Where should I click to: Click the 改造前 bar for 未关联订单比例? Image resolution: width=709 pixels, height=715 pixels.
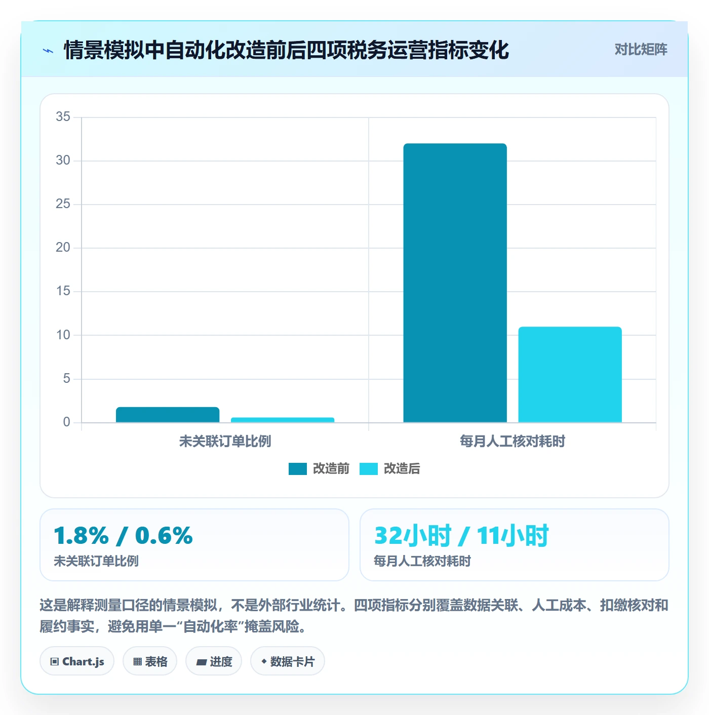coord(168,415)
